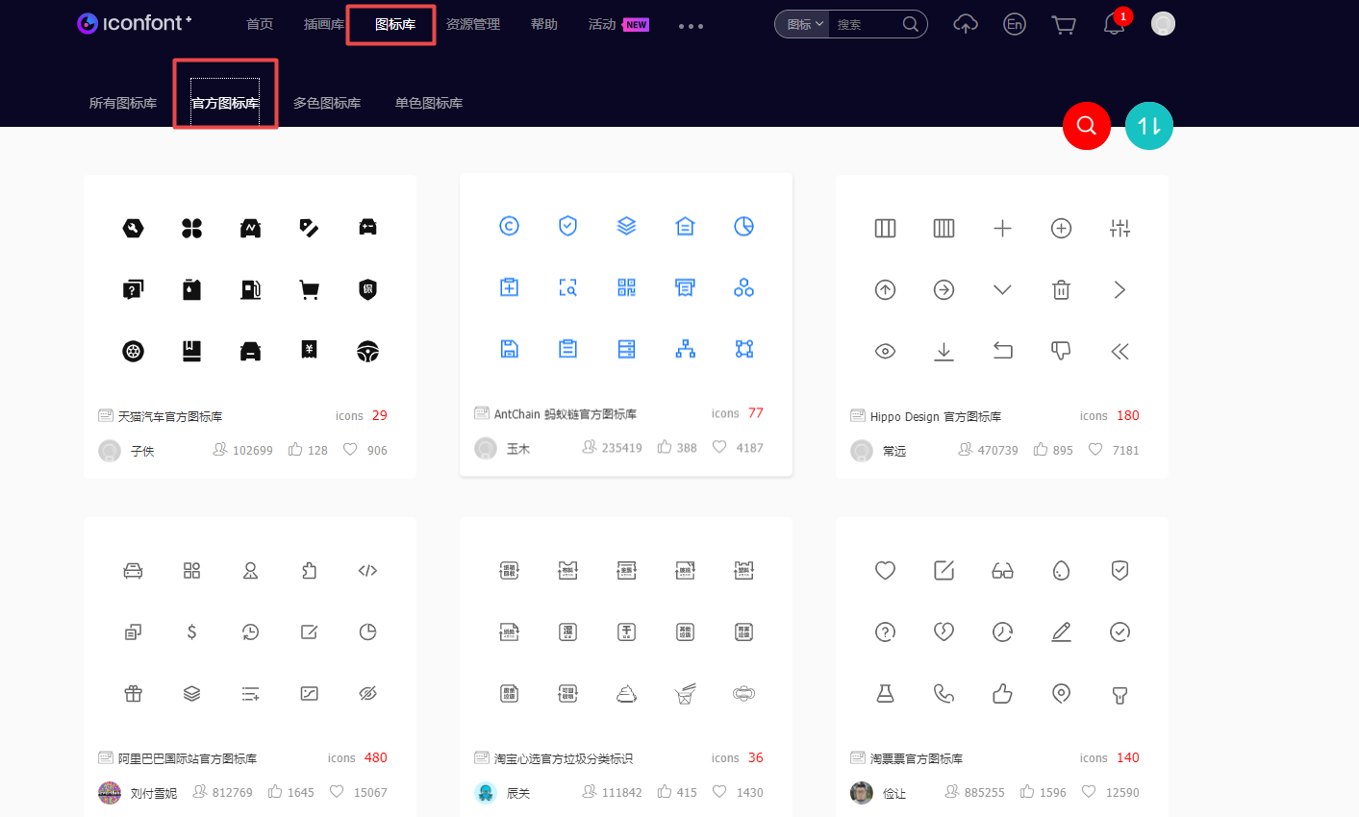Open the 图标 search type dropdown
This screenshot has width=1359, height=817.
coord(805,24)
